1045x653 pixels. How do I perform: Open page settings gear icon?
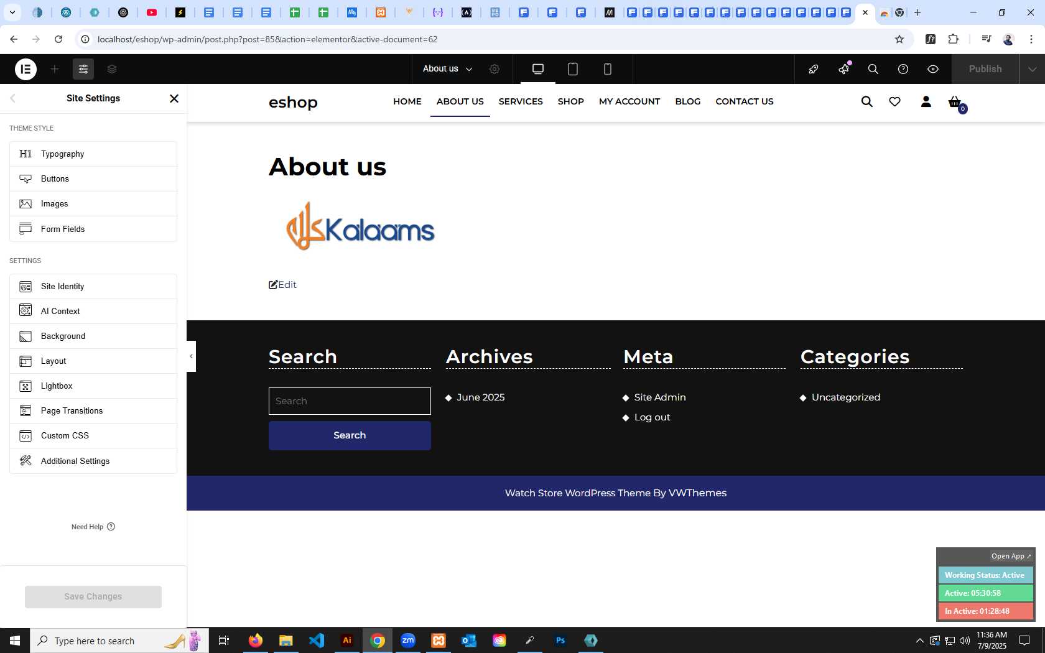495,69
